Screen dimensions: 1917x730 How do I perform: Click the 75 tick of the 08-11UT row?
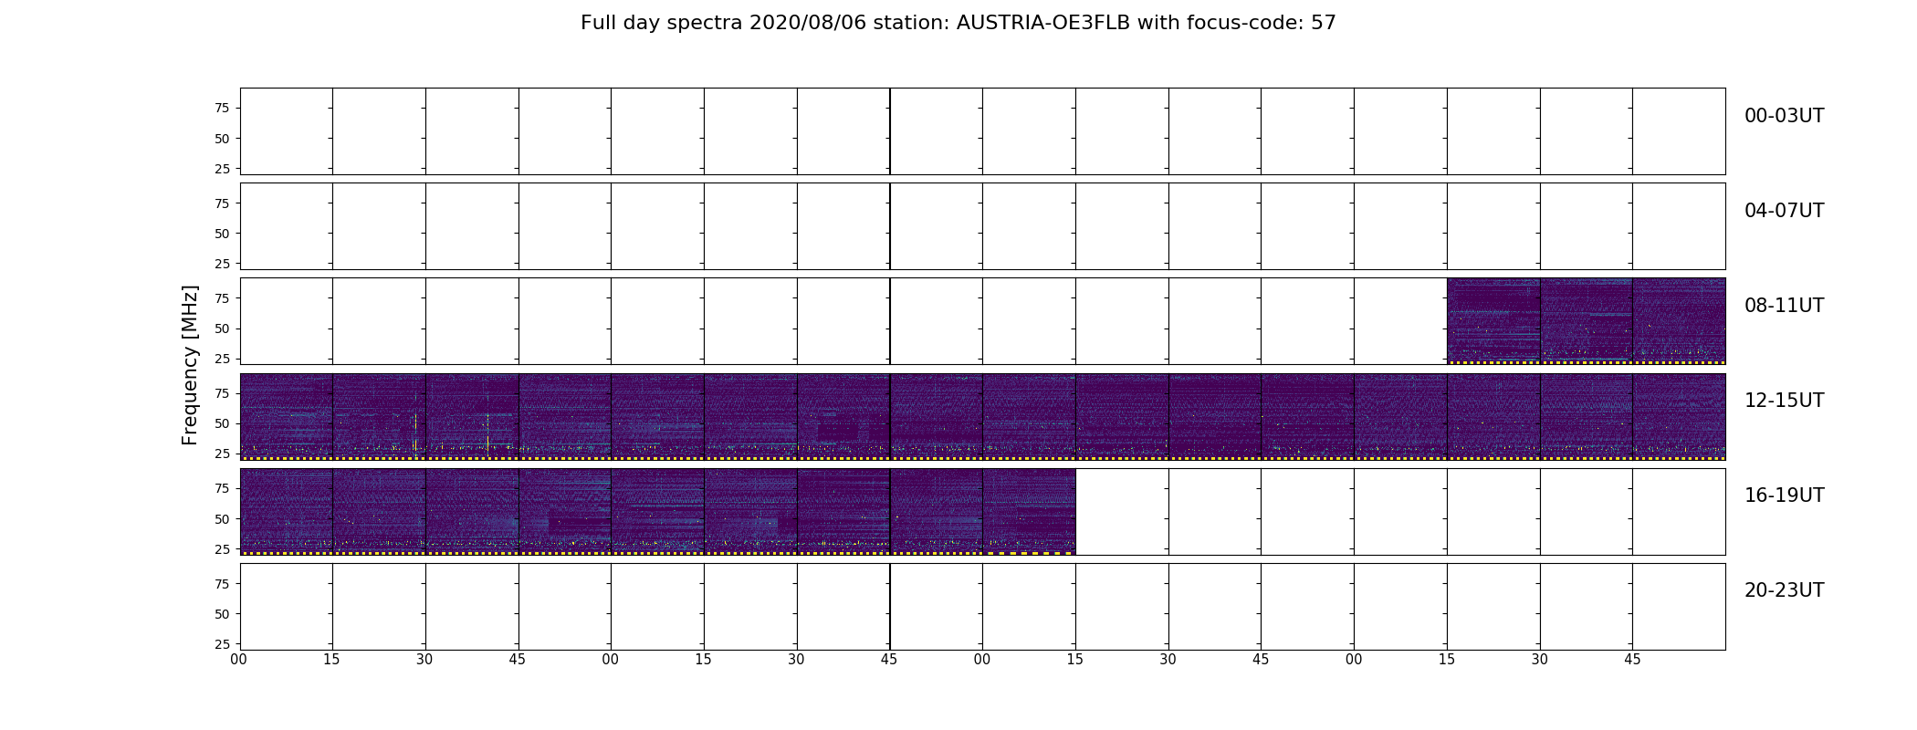pos(222,298)
